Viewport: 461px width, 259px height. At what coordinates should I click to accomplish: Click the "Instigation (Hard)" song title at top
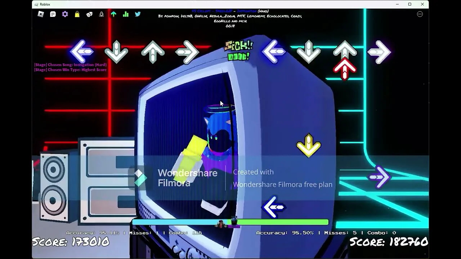(253, 11)
